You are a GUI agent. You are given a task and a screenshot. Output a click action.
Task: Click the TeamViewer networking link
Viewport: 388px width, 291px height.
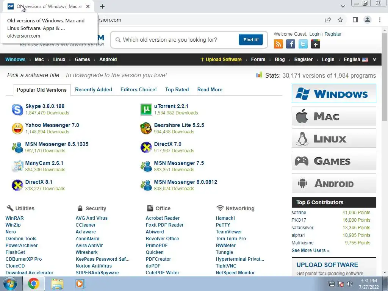tap(229, 232)
